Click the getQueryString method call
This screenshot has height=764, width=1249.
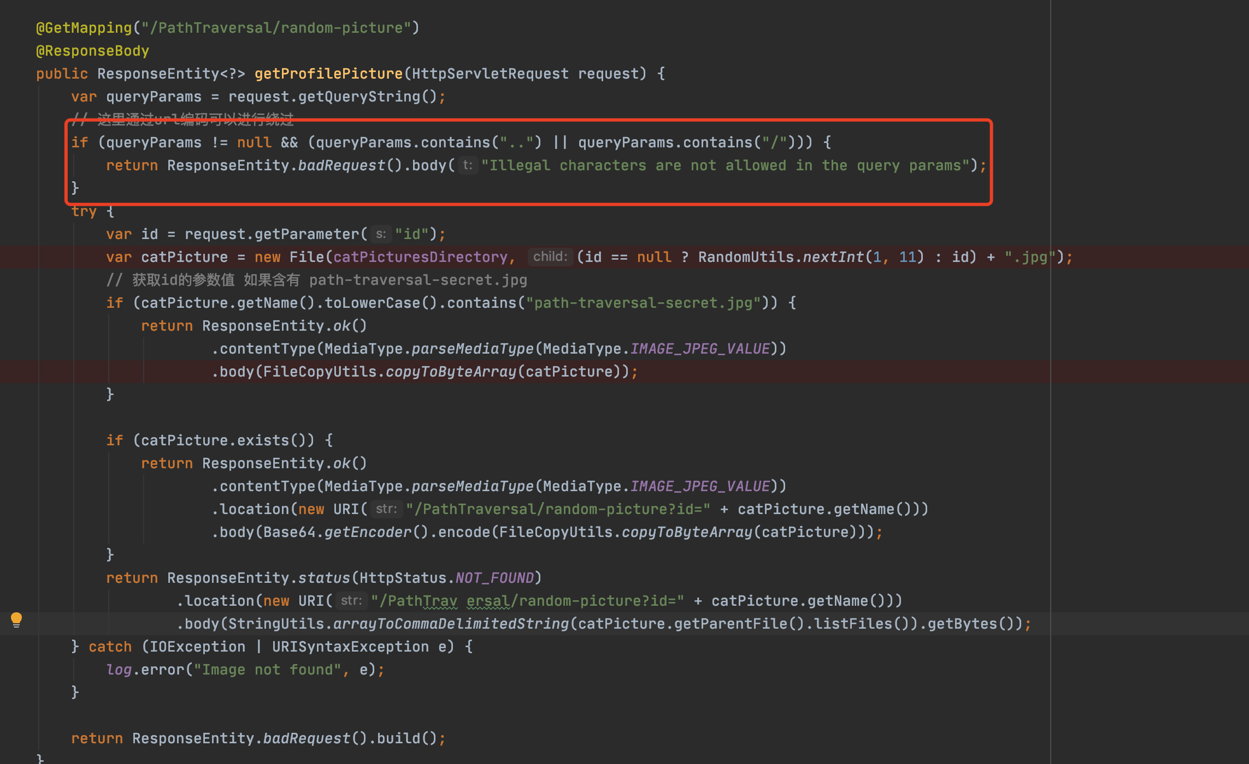coord(359,97)
